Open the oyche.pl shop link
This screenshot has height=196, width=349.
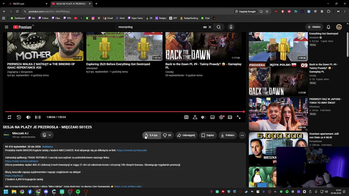point(14,176)
